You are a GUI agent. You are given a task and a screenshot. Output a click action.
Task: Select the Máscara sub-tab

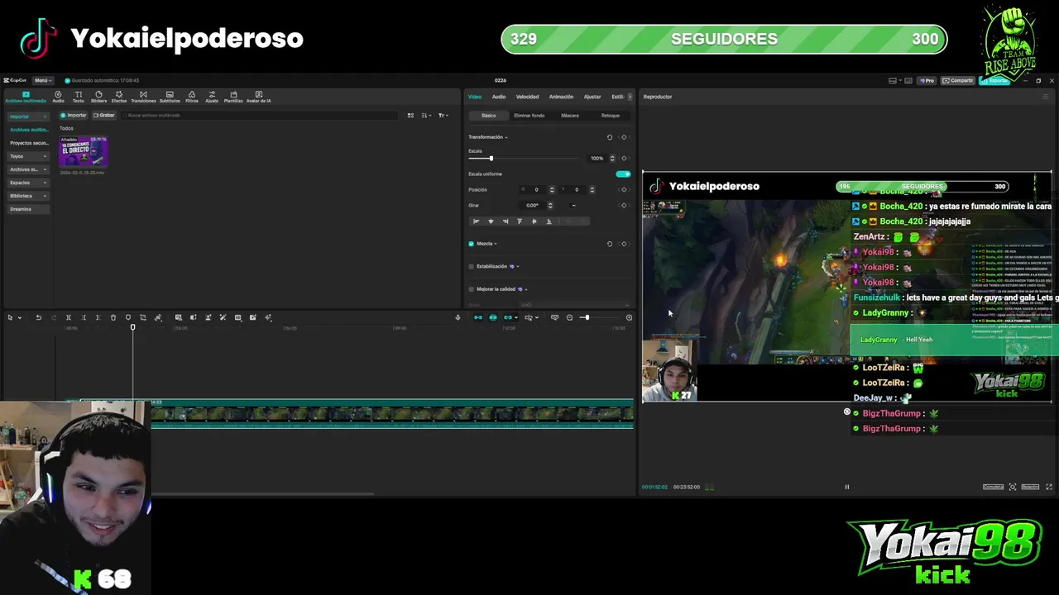[570, 116]
